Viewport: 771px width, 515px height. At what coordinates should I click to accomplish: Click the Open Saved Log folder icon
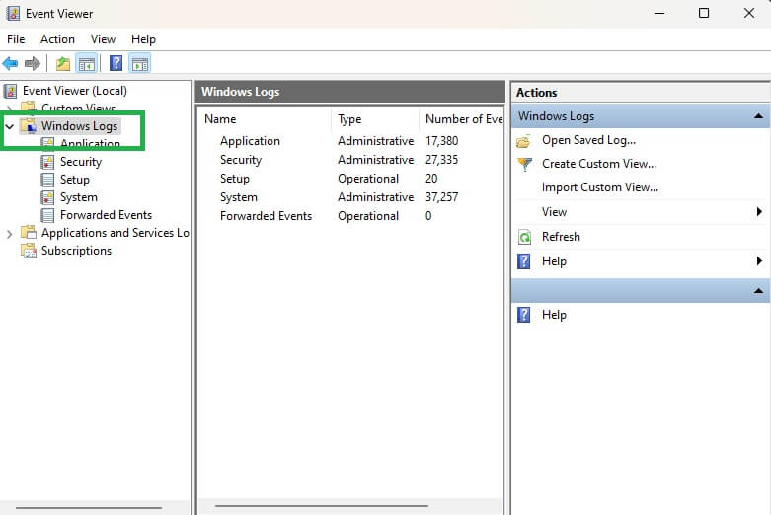tap(524, 140)
